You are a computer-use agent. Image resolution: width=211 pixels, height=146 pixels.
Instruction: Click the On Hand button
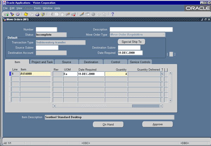tap(108, 124)
